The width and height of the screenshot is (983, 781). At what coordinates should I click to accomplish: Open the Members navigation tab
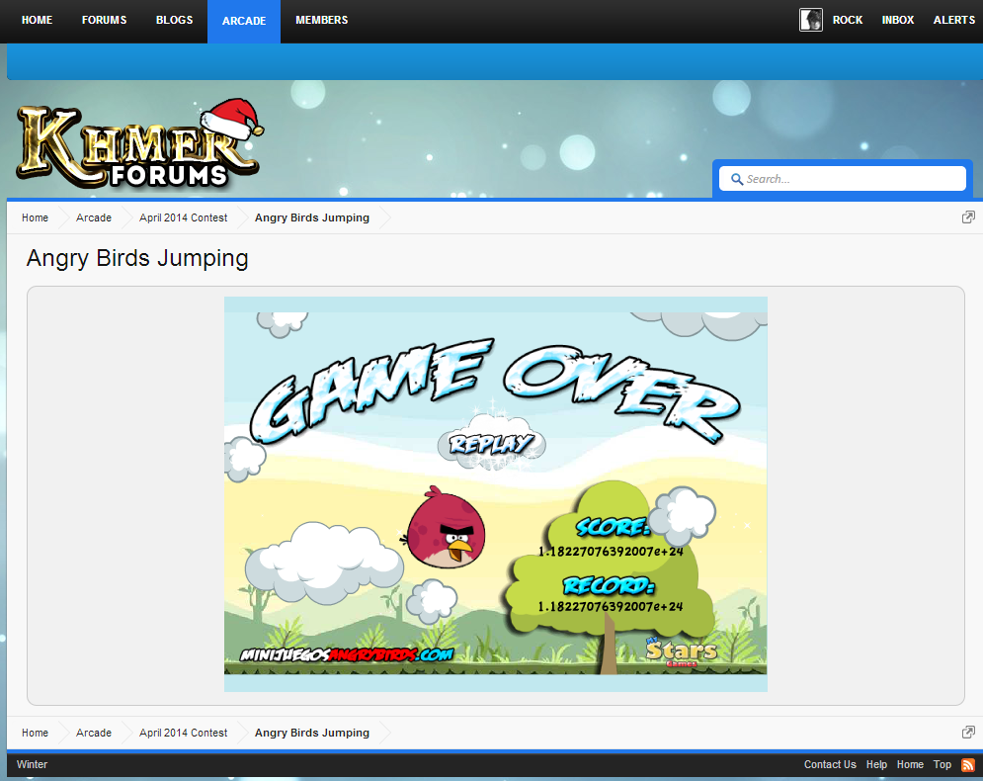click(x=321, y=20)
